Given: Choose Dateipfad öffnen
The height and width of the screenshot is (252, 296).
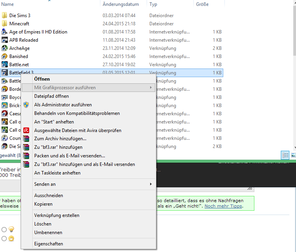Looking at the screenshot, I should pos(51,96).
